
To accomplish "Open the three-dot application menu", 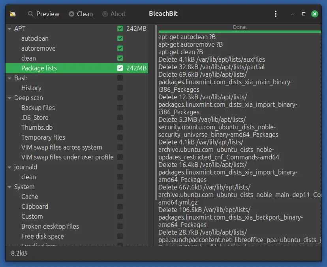I will pos(276,14).
